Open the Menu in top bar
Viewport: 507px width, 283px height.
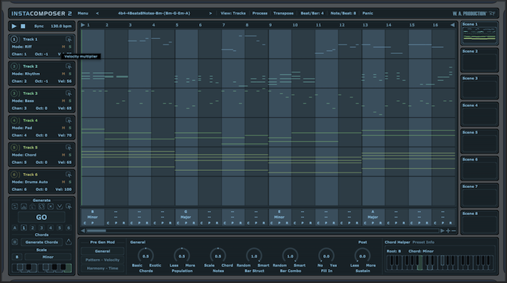pyautogui.click(x=83, y=13)
